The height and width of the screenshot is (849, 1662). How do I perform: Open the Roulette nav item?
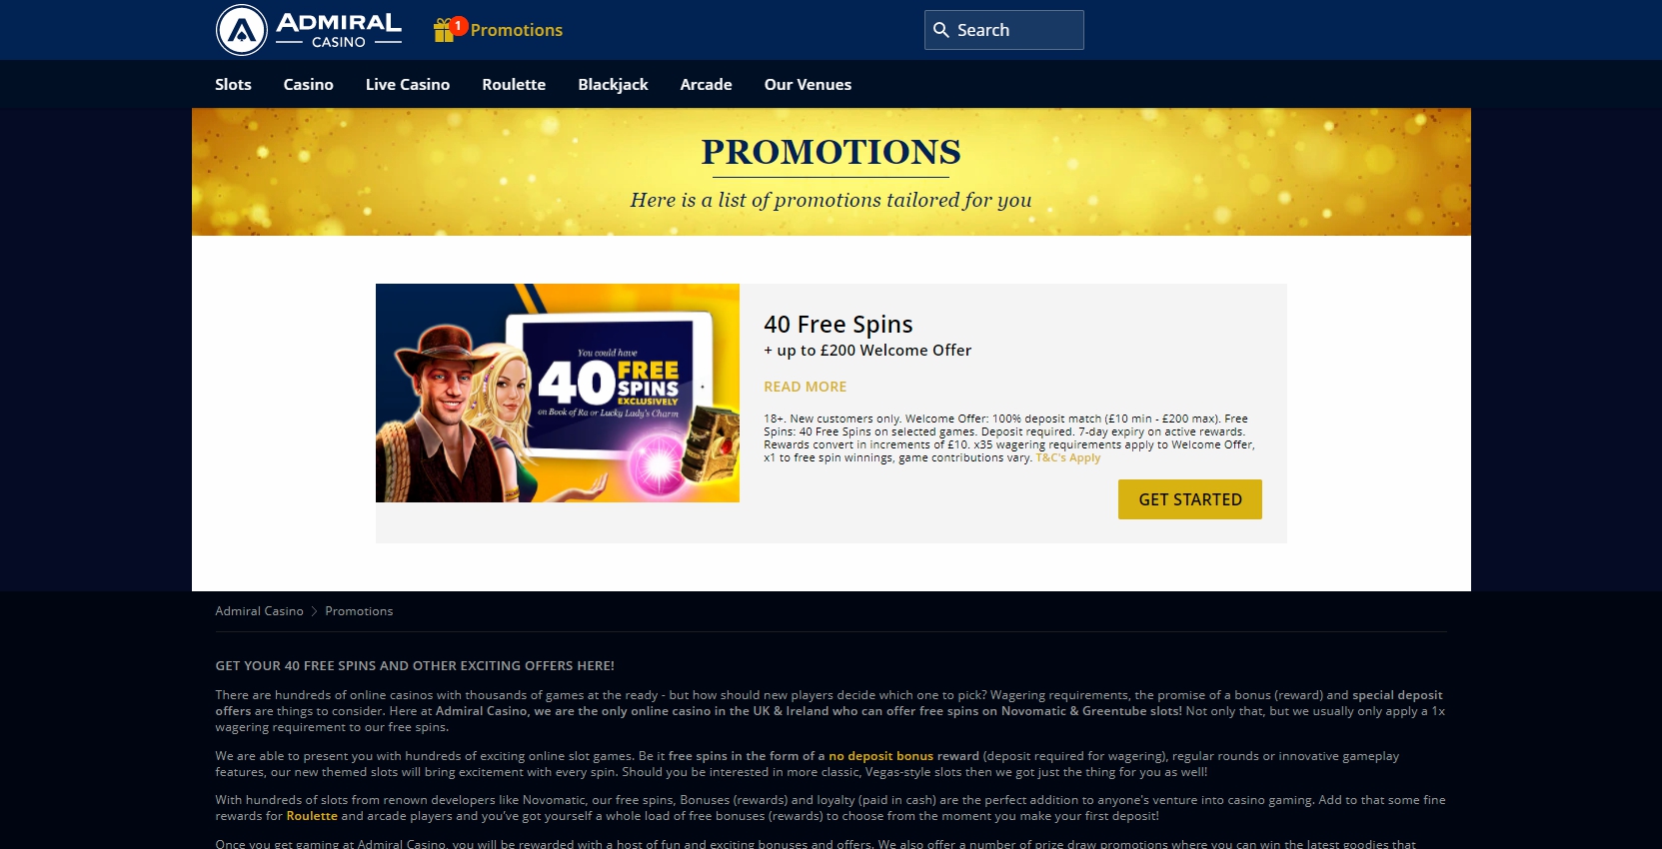pyautogui.click(x=514, y=85)
